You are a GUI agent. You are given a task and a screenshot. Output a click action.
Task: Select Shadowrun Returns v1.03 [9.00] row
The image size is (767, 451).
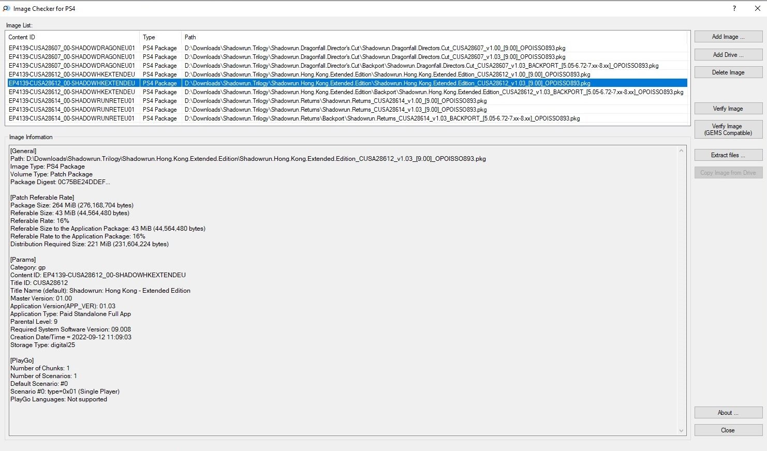(346, 110)
